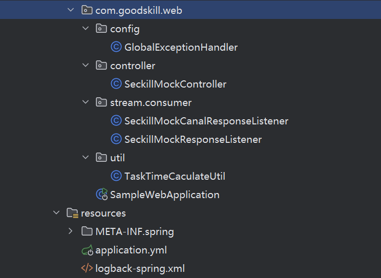The width and height of the screenshot is (381, 278).
Task: Select the application.yml file name
Action: tap(131, 250)
